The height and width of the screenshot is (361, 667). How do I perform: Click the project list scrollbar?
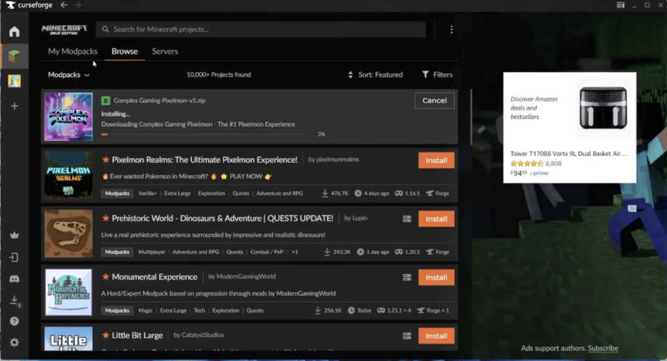coord(471,117)
